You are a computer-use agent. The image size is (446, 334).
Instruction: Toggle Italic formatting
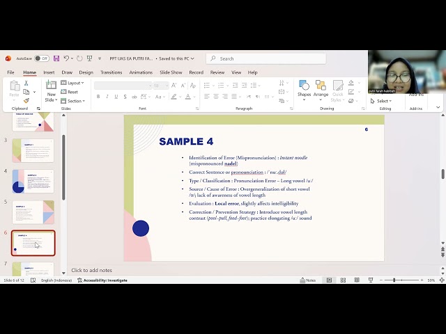[107, 97]
